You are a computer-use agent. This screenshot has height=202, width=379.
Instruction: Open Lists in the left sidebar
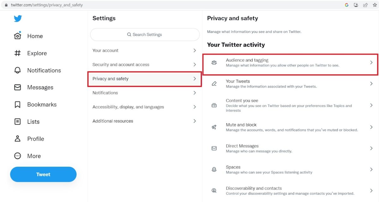27,122
